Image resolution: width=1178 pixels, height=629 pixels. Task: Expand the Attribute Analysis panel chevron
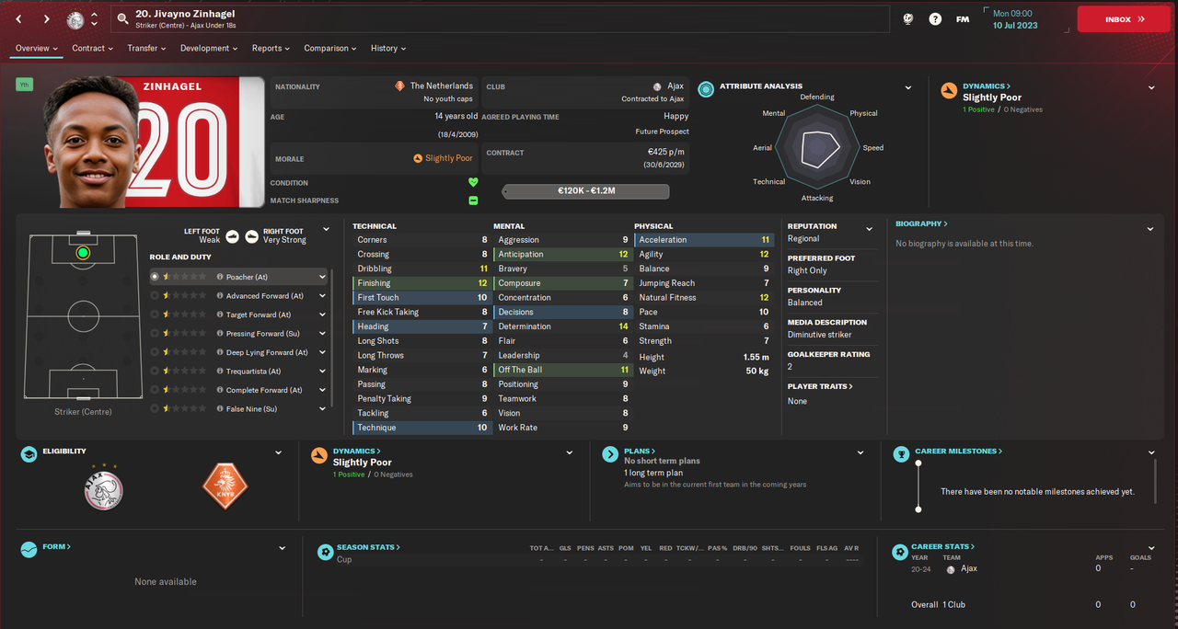[x=908, y=88]
